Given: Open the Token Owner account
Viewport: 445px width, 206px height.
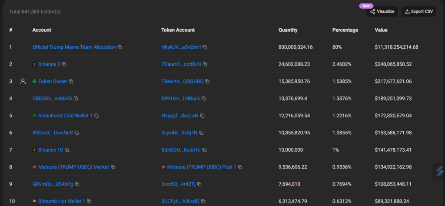Looking at the screenshot, I should coord(53,81).
